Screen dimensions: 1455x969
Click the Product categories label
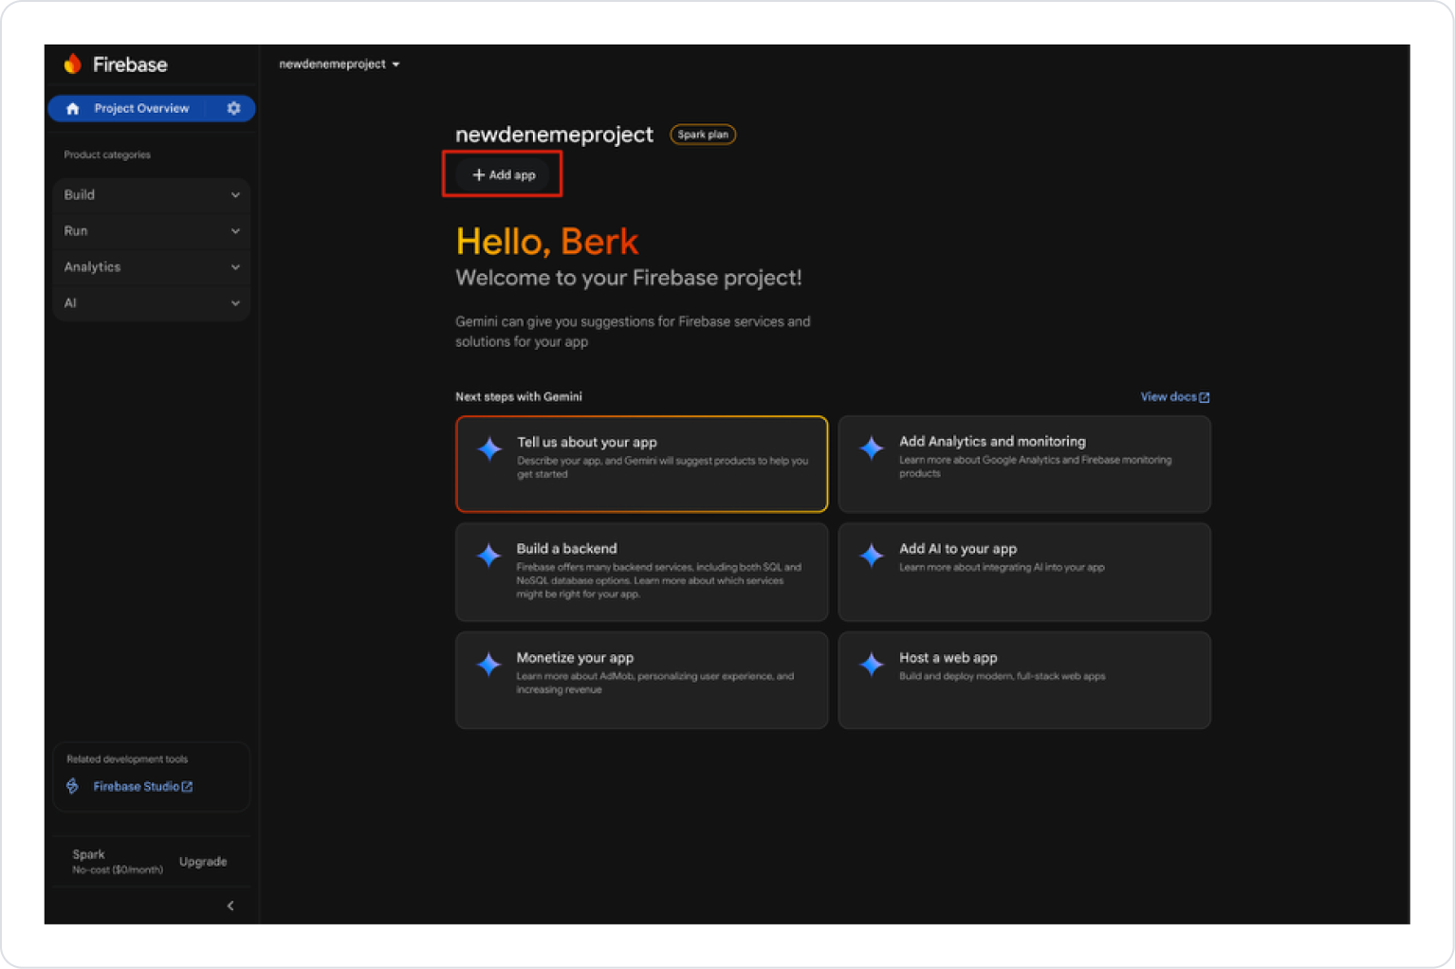pos(107,155)
